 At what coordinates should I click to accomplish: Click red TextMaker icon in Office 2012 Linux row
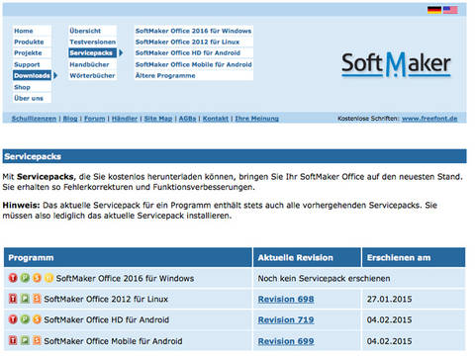pos(13,299)
